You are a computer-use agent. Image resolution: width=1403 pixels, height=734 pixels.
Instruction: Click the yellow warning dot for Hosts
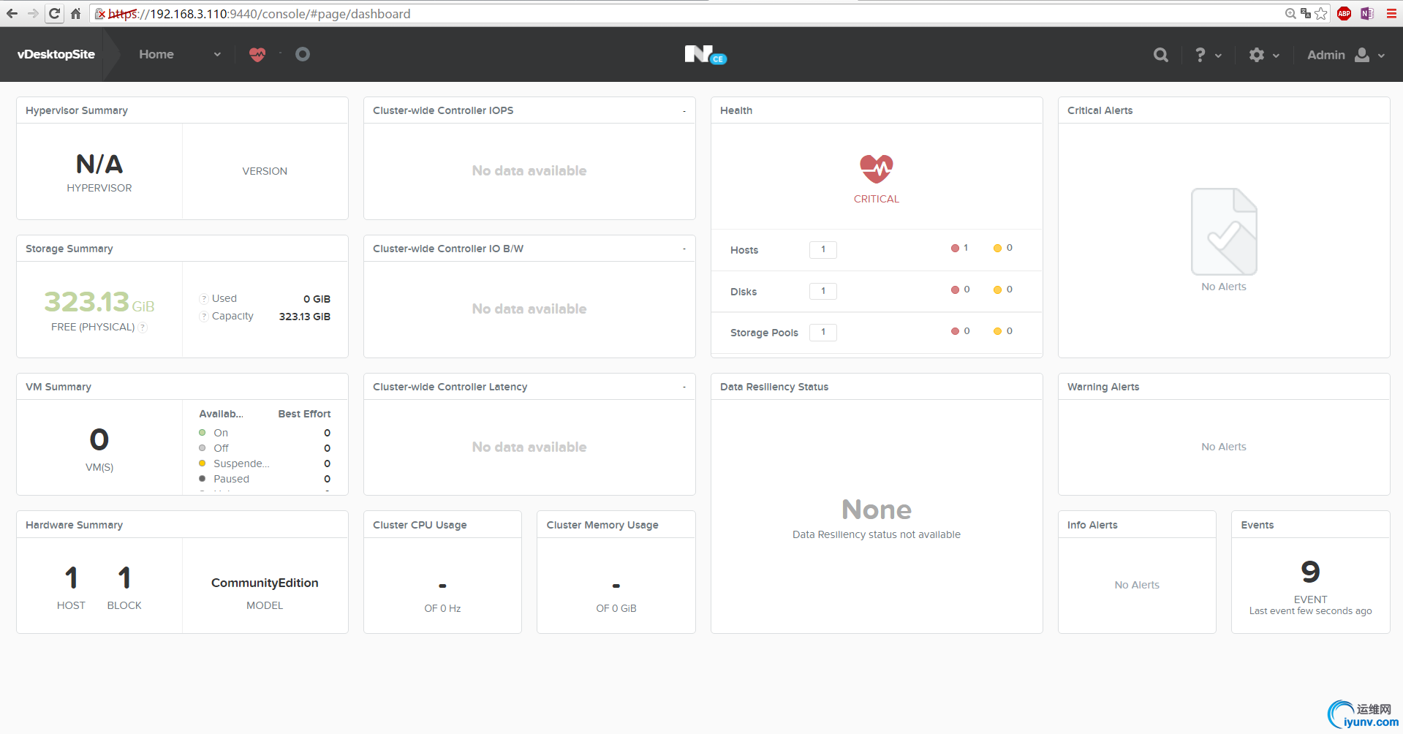coord(997,248)
